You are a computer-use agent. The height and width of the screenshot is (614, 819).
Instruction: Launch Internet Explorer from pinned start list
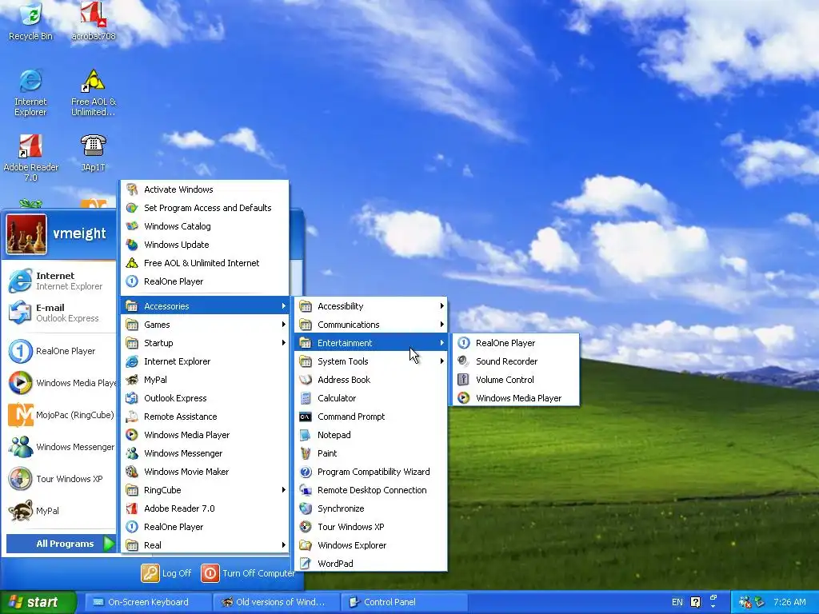click(58, 281)
